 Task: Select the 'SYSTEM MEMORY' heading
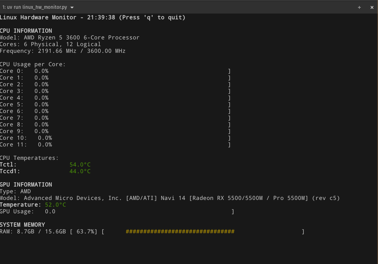pyautogui.click(x=22, y=225)
